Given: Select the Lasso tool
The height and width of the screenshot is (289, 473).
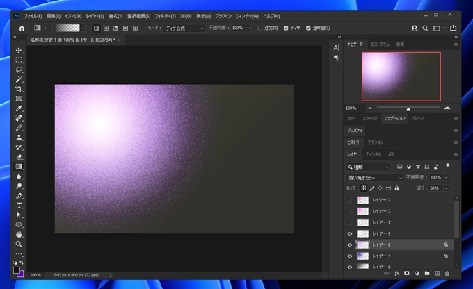Looking at the screenshot, I should pos(19,70).
